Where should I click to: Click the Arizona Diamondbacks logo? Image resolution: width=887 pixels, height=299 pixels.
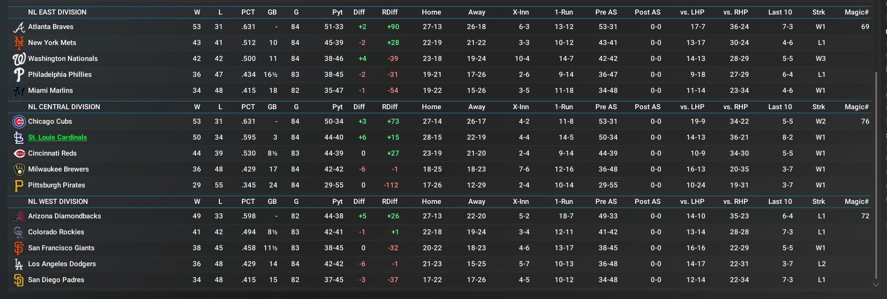tap(19, 217)
